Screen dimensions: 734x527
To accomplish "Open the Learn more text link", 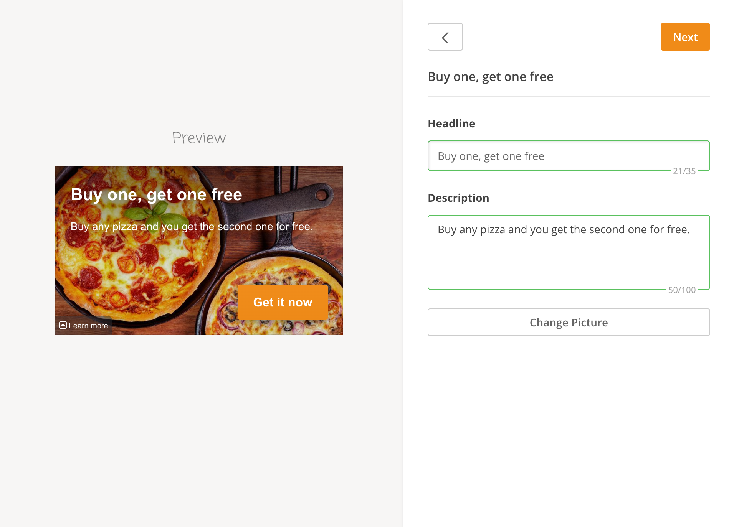I will click(x=88, y=326).
